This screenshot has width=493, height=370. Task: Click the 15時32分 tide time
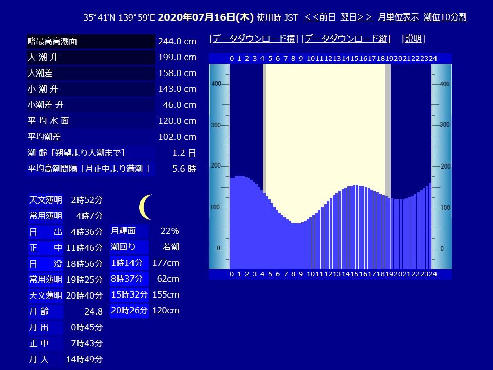click(129, 295)
